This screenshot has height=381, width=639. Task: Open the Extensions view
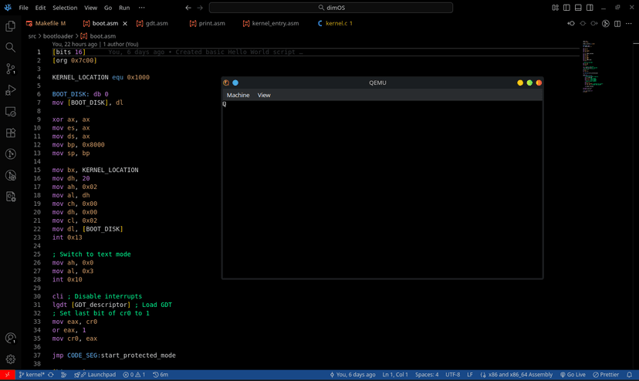pos(11,133)
